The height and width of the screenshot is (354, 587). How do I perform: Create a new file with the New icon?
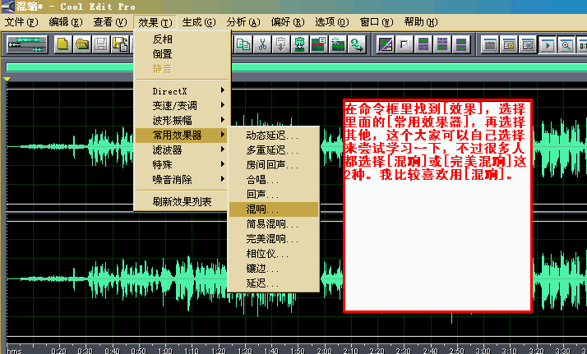pos(62,44)
